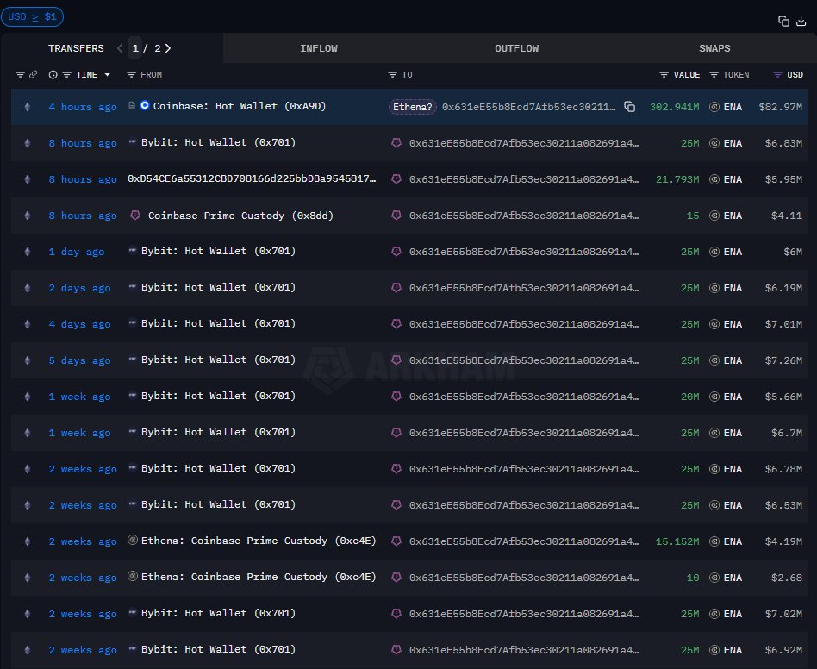Open the 0xD54CE6a55312 sender address
The image size is (817, 669).
pos(252,179)
